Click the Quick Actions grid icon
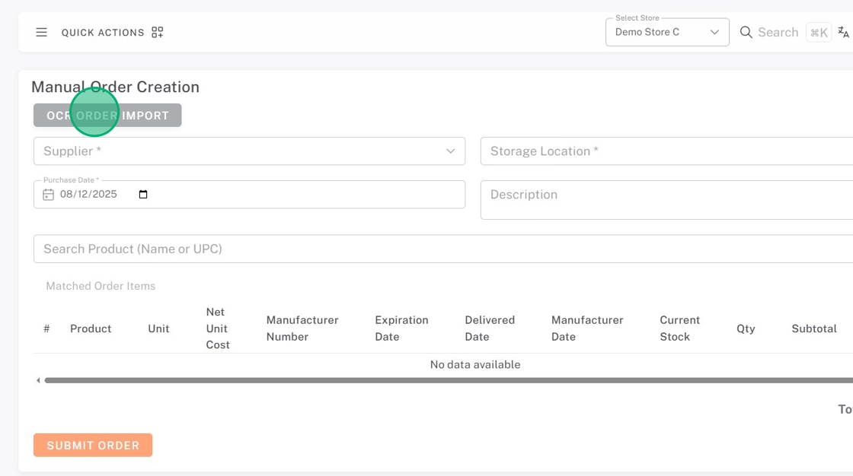This screenshot has width=853, height=476. (158, 33)
